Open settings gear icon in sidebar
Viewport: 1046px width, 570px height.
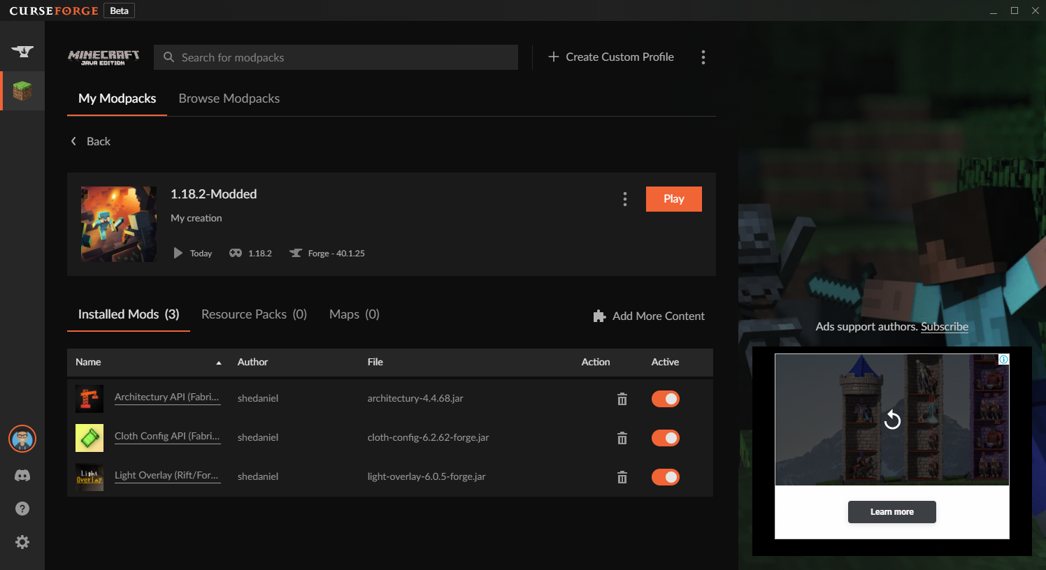coord(22,542)
